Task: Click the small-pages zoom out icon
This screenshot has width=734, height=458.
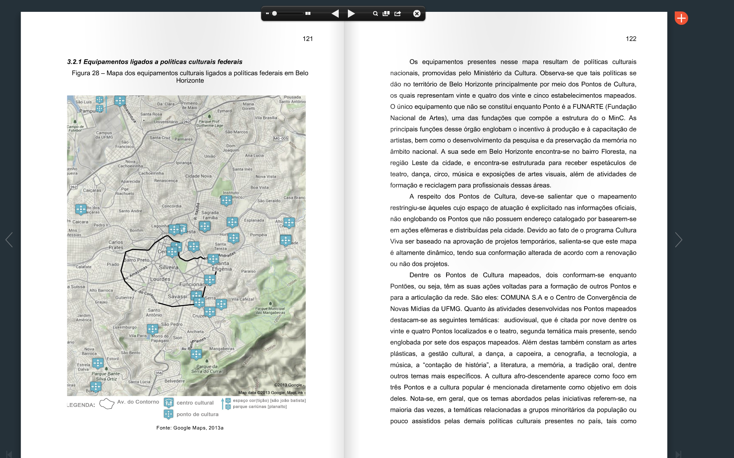Action: coord(267,14)
